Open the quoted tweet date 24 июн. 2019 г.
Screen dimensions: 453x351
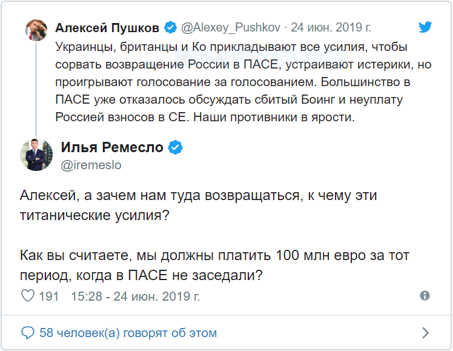coord(331,28)
